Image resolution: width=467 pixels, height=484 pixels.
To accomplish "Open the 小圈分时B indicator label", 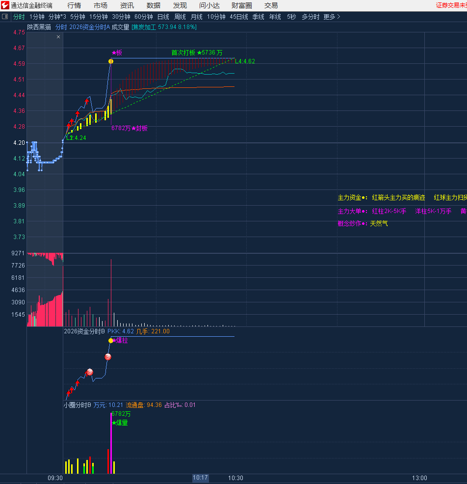I will 78,405.
